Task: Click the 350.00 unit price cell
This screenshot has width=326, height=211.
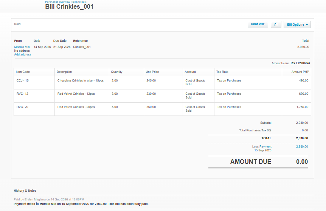Action: point(163,109)
